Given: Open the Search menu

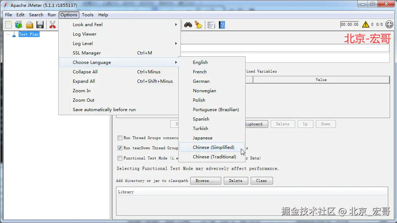Looking at the screenshot, I should click(36, 15).
